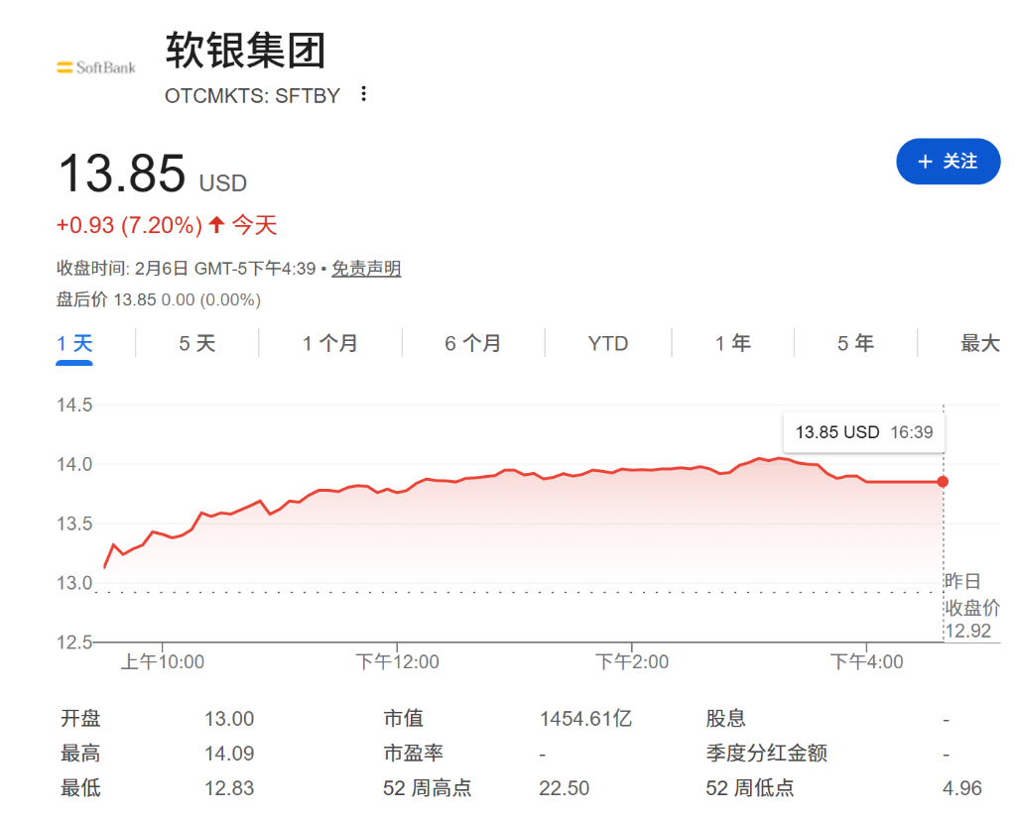Viewport: 1016px width, 818px height.
Task: Click the 上午10:00 axis label
Action: pos(163,662)
